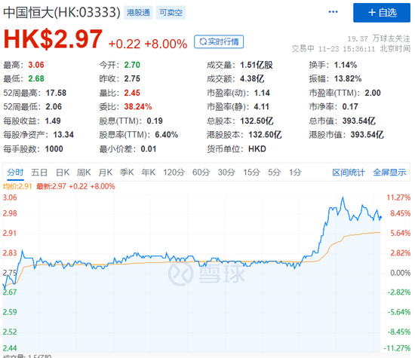
Task: Click the 港股通 tag
Action: pyautogui.click(x=138, y=13)
